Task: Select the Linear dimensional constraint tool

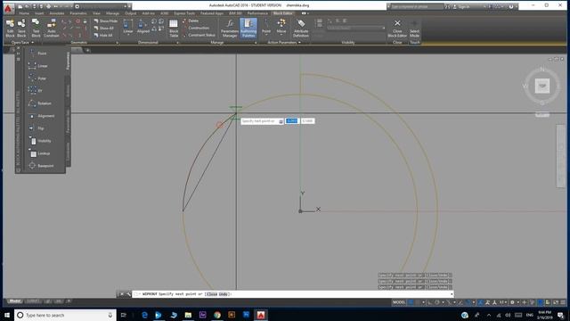Action: (x=128, y=27)
